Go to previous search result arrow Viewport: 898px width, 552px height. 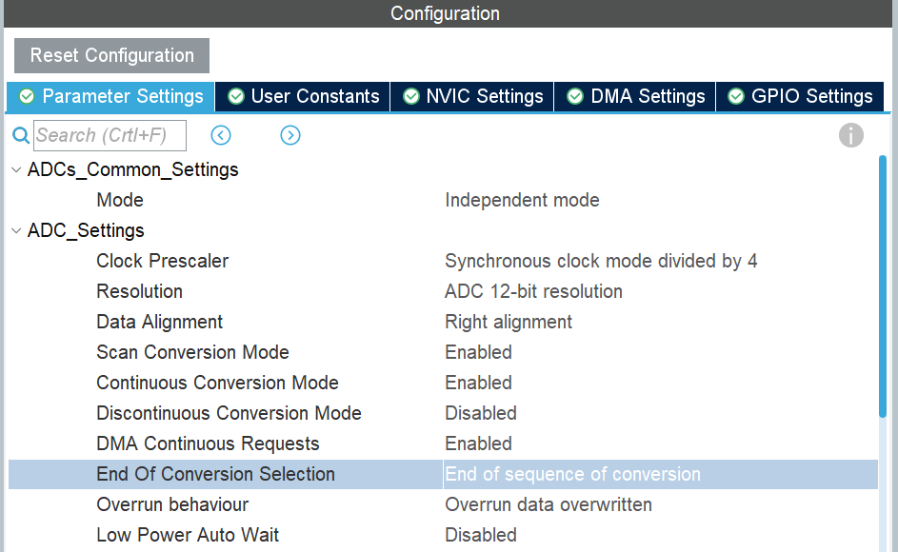[x=221, y=135]
